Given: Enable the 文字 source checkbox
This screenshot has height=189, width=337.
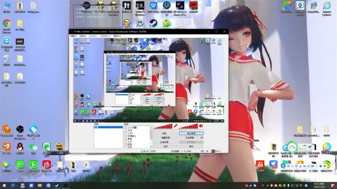Looking at the screenshot, I should point(126,130).
